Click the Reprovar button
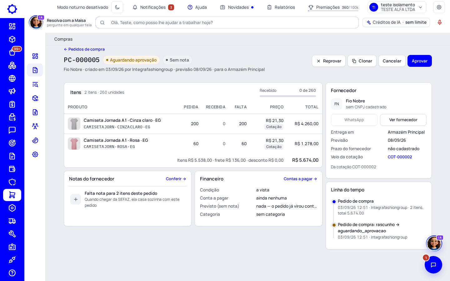Image resolution: width=450 pixels, height=281 pixels. tap(329, 61)
